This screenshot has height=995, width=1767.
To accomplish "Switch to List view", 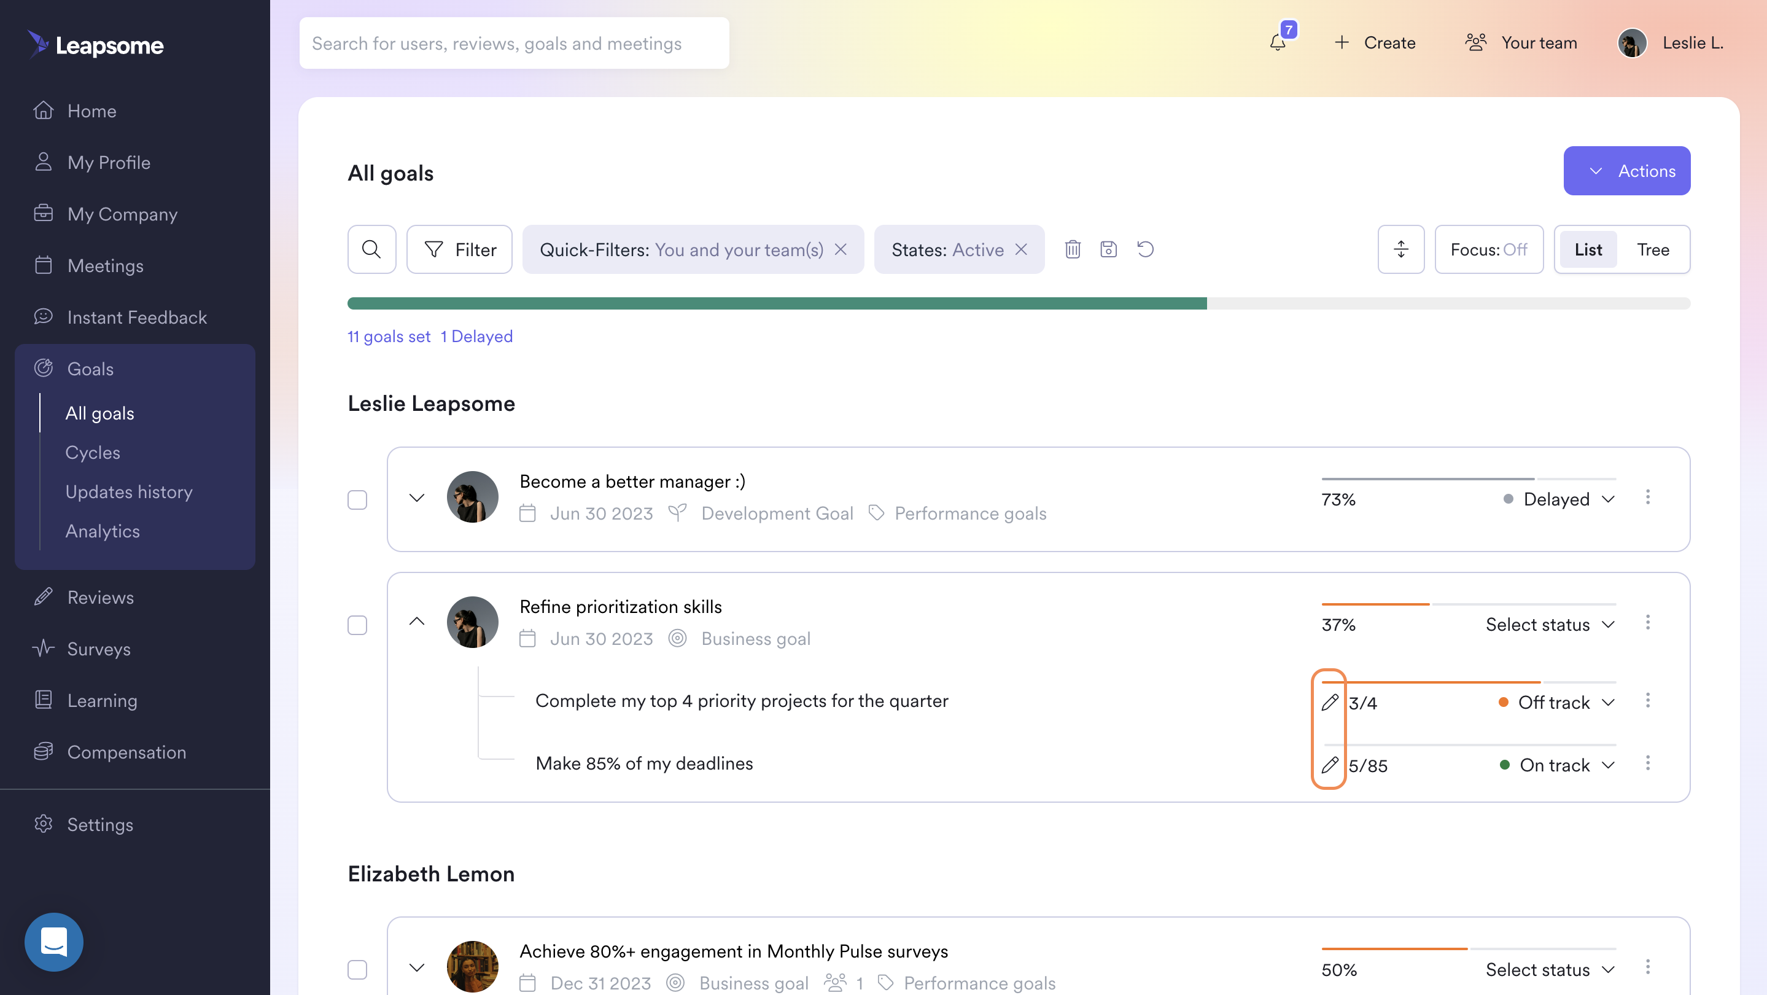I will point(1588,249).
